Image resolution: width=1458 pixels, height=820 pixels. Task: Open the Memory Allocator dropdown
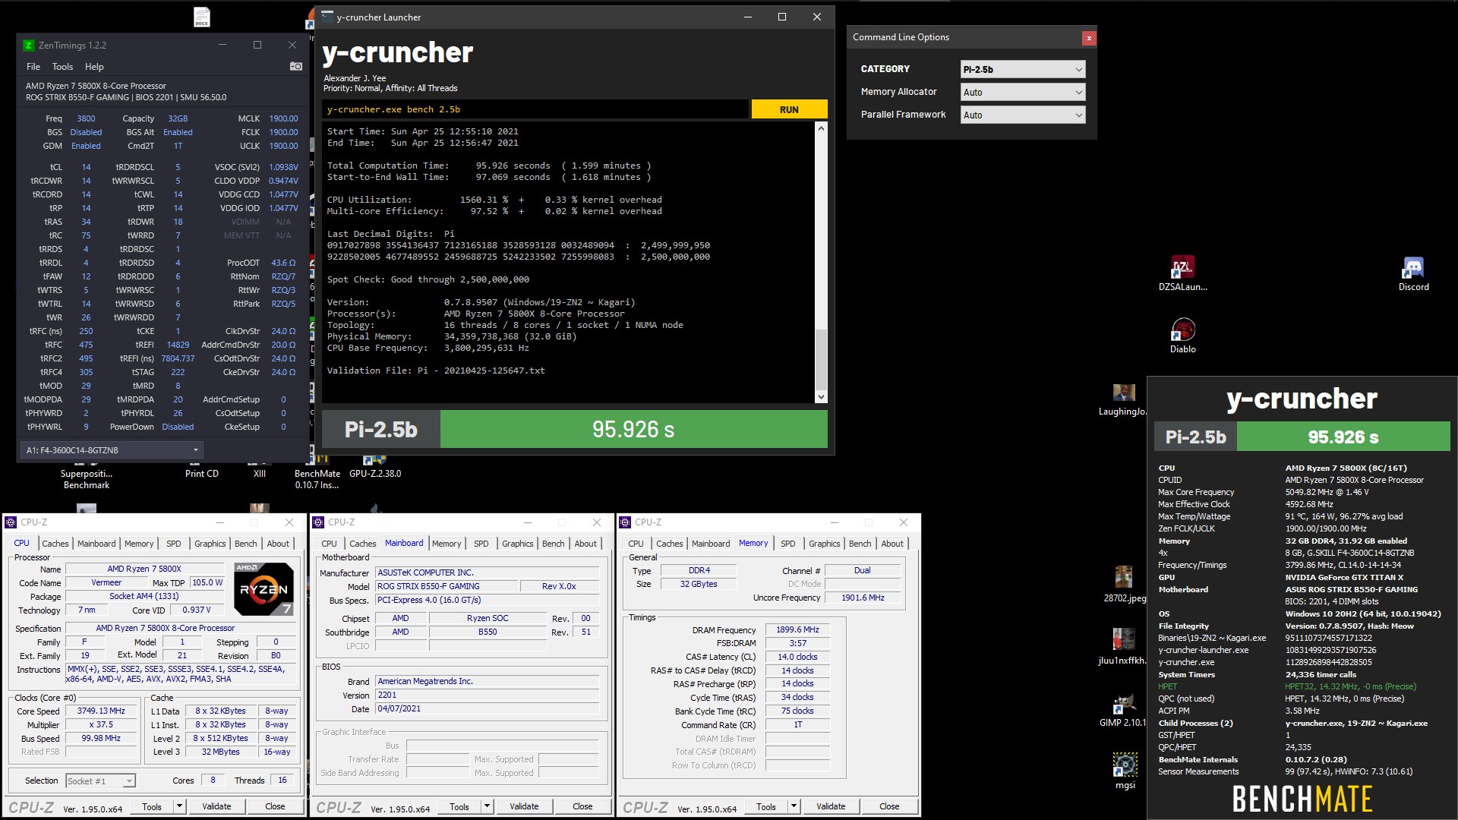1022,92
